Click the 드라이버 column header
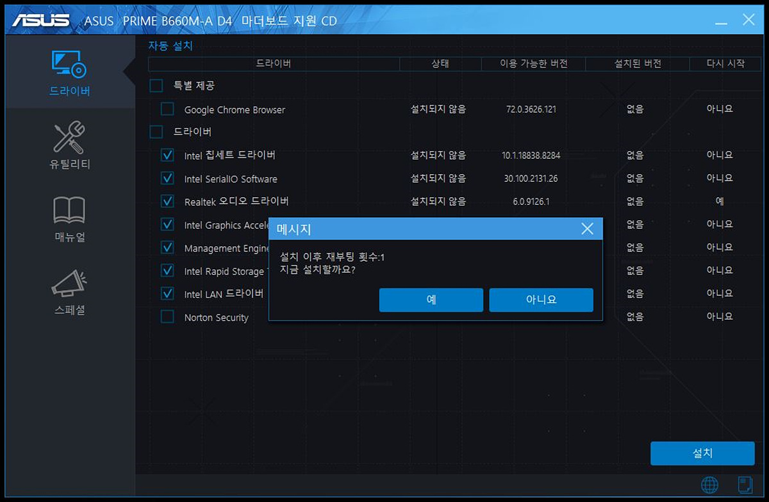Viewport: 769px width, 502px height. [x=274, y=63]
